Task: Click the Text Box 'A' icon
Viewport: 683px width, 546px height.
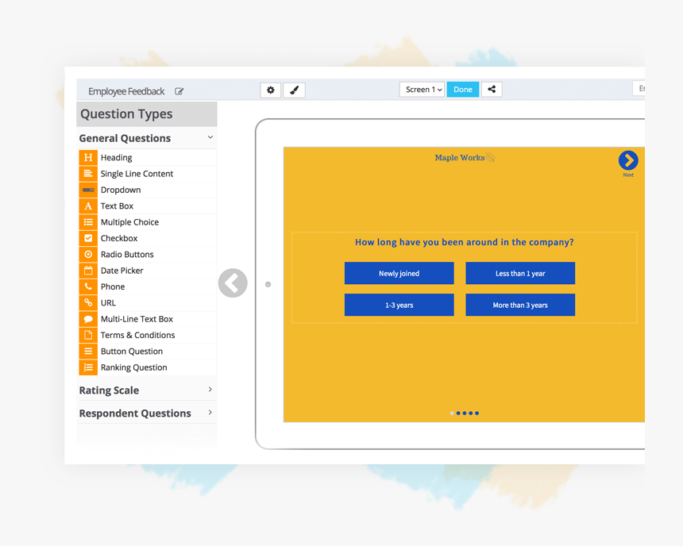Action: coord(88,206)
